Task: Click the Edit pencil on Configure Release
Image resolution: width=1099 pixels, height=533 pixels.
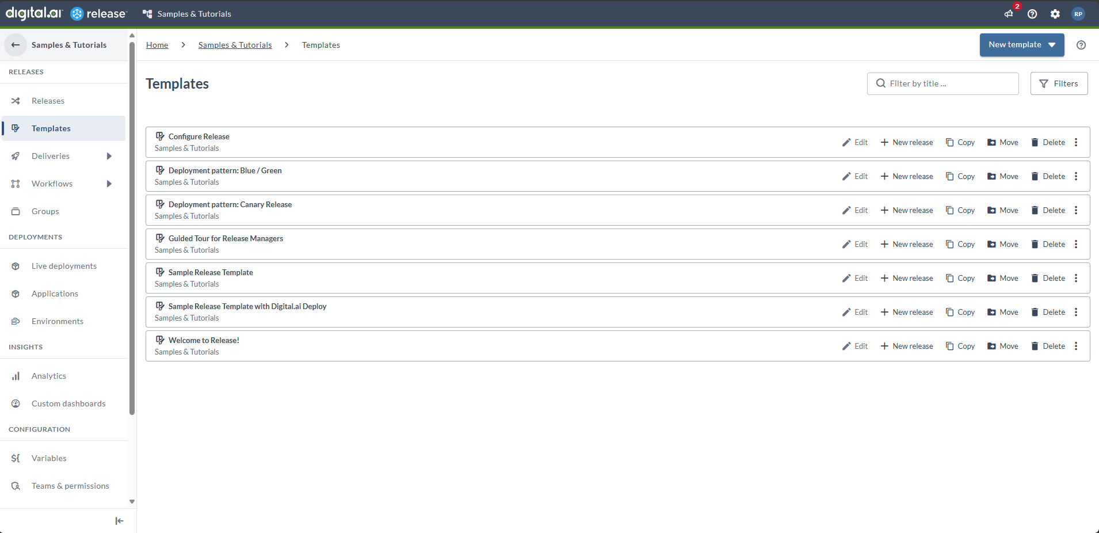Action: [x=846, y=142]
